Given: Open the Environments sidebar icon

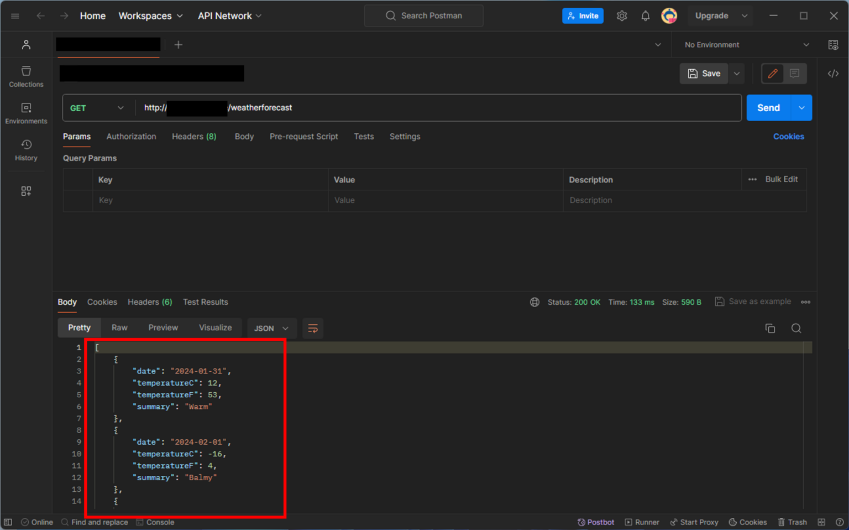Looking at the screenshot, I should [26, 112].
